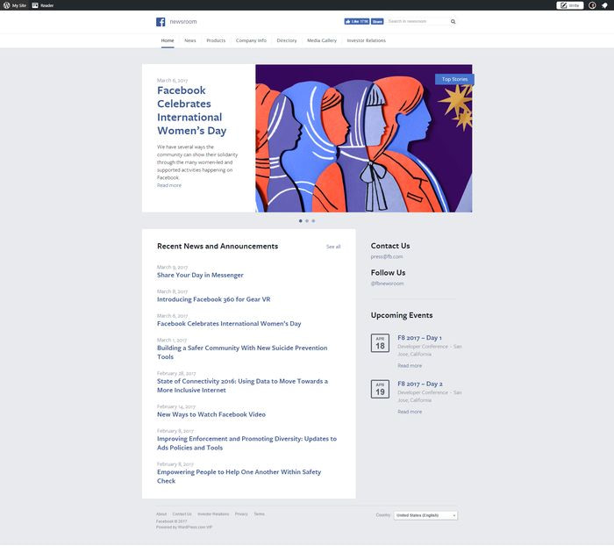The width and height of the screenshot is (614, 553).
Task: Click the My Site label in admin bar
Action: tap(18, 6)
